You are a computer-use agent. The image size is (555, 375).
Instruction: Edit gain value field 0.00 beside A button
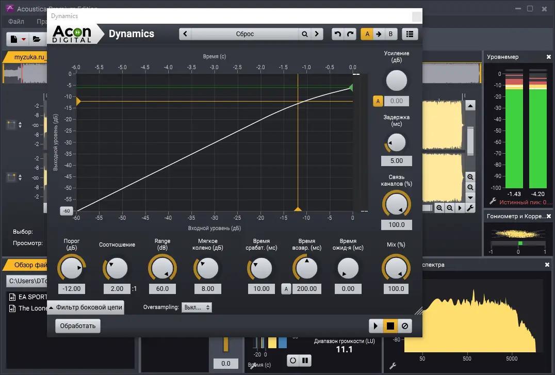397,101
